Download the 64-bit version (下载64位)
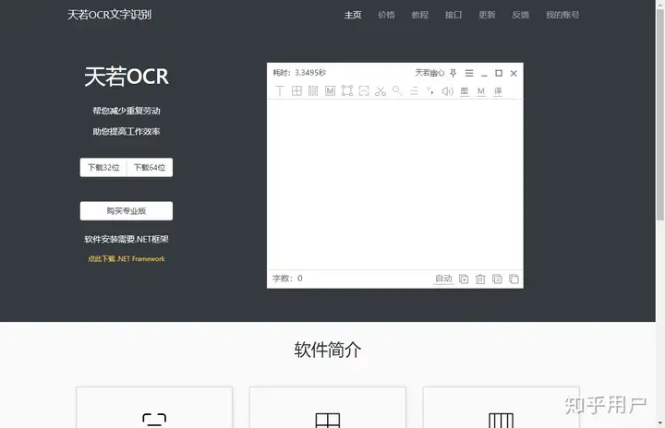 150,167
